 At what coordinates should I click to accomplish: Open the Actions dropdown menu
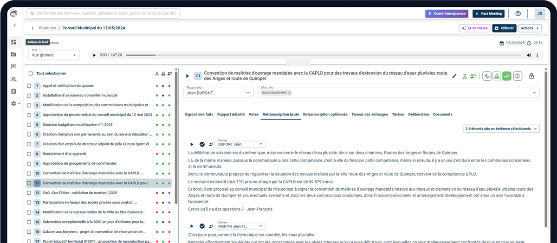(530, 28)
